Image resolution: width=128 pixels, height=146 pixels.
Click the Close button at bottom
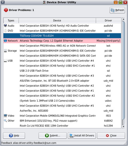[111, 135]
